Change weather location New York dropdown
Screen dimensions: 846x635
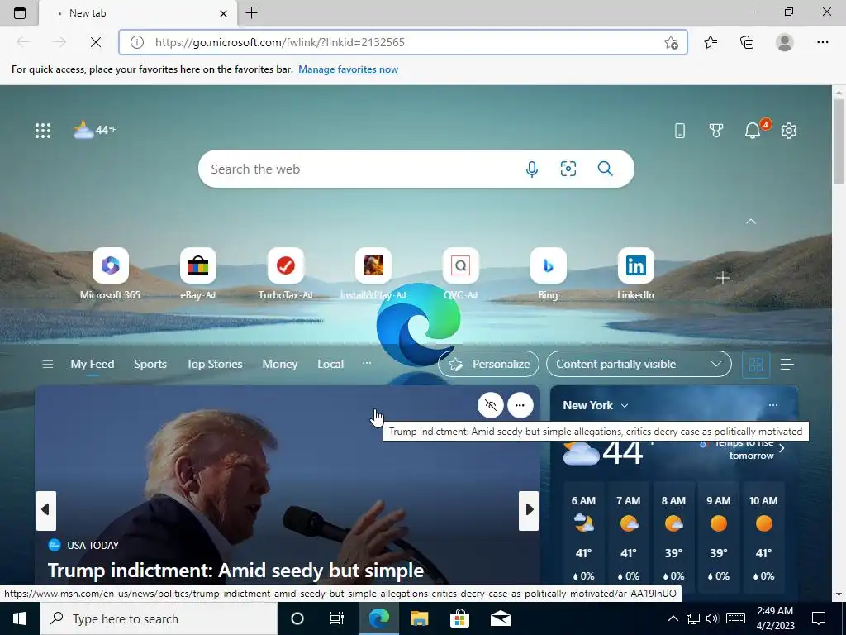click(596, 405)
